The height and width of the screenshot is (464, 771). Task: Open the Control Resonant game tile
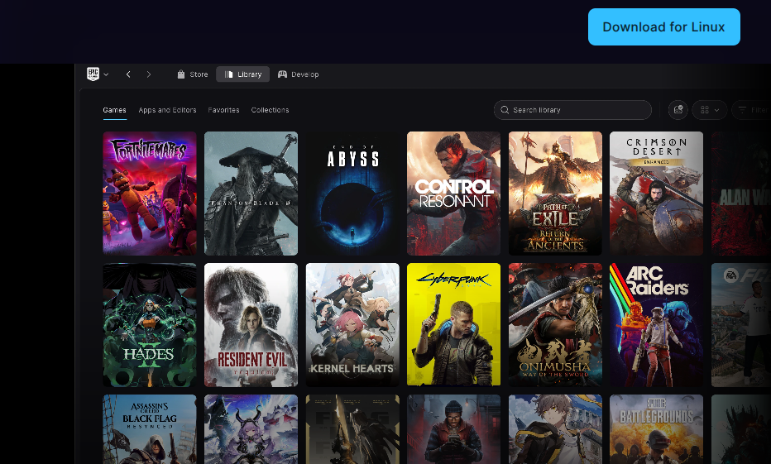(x=454, y=194)
